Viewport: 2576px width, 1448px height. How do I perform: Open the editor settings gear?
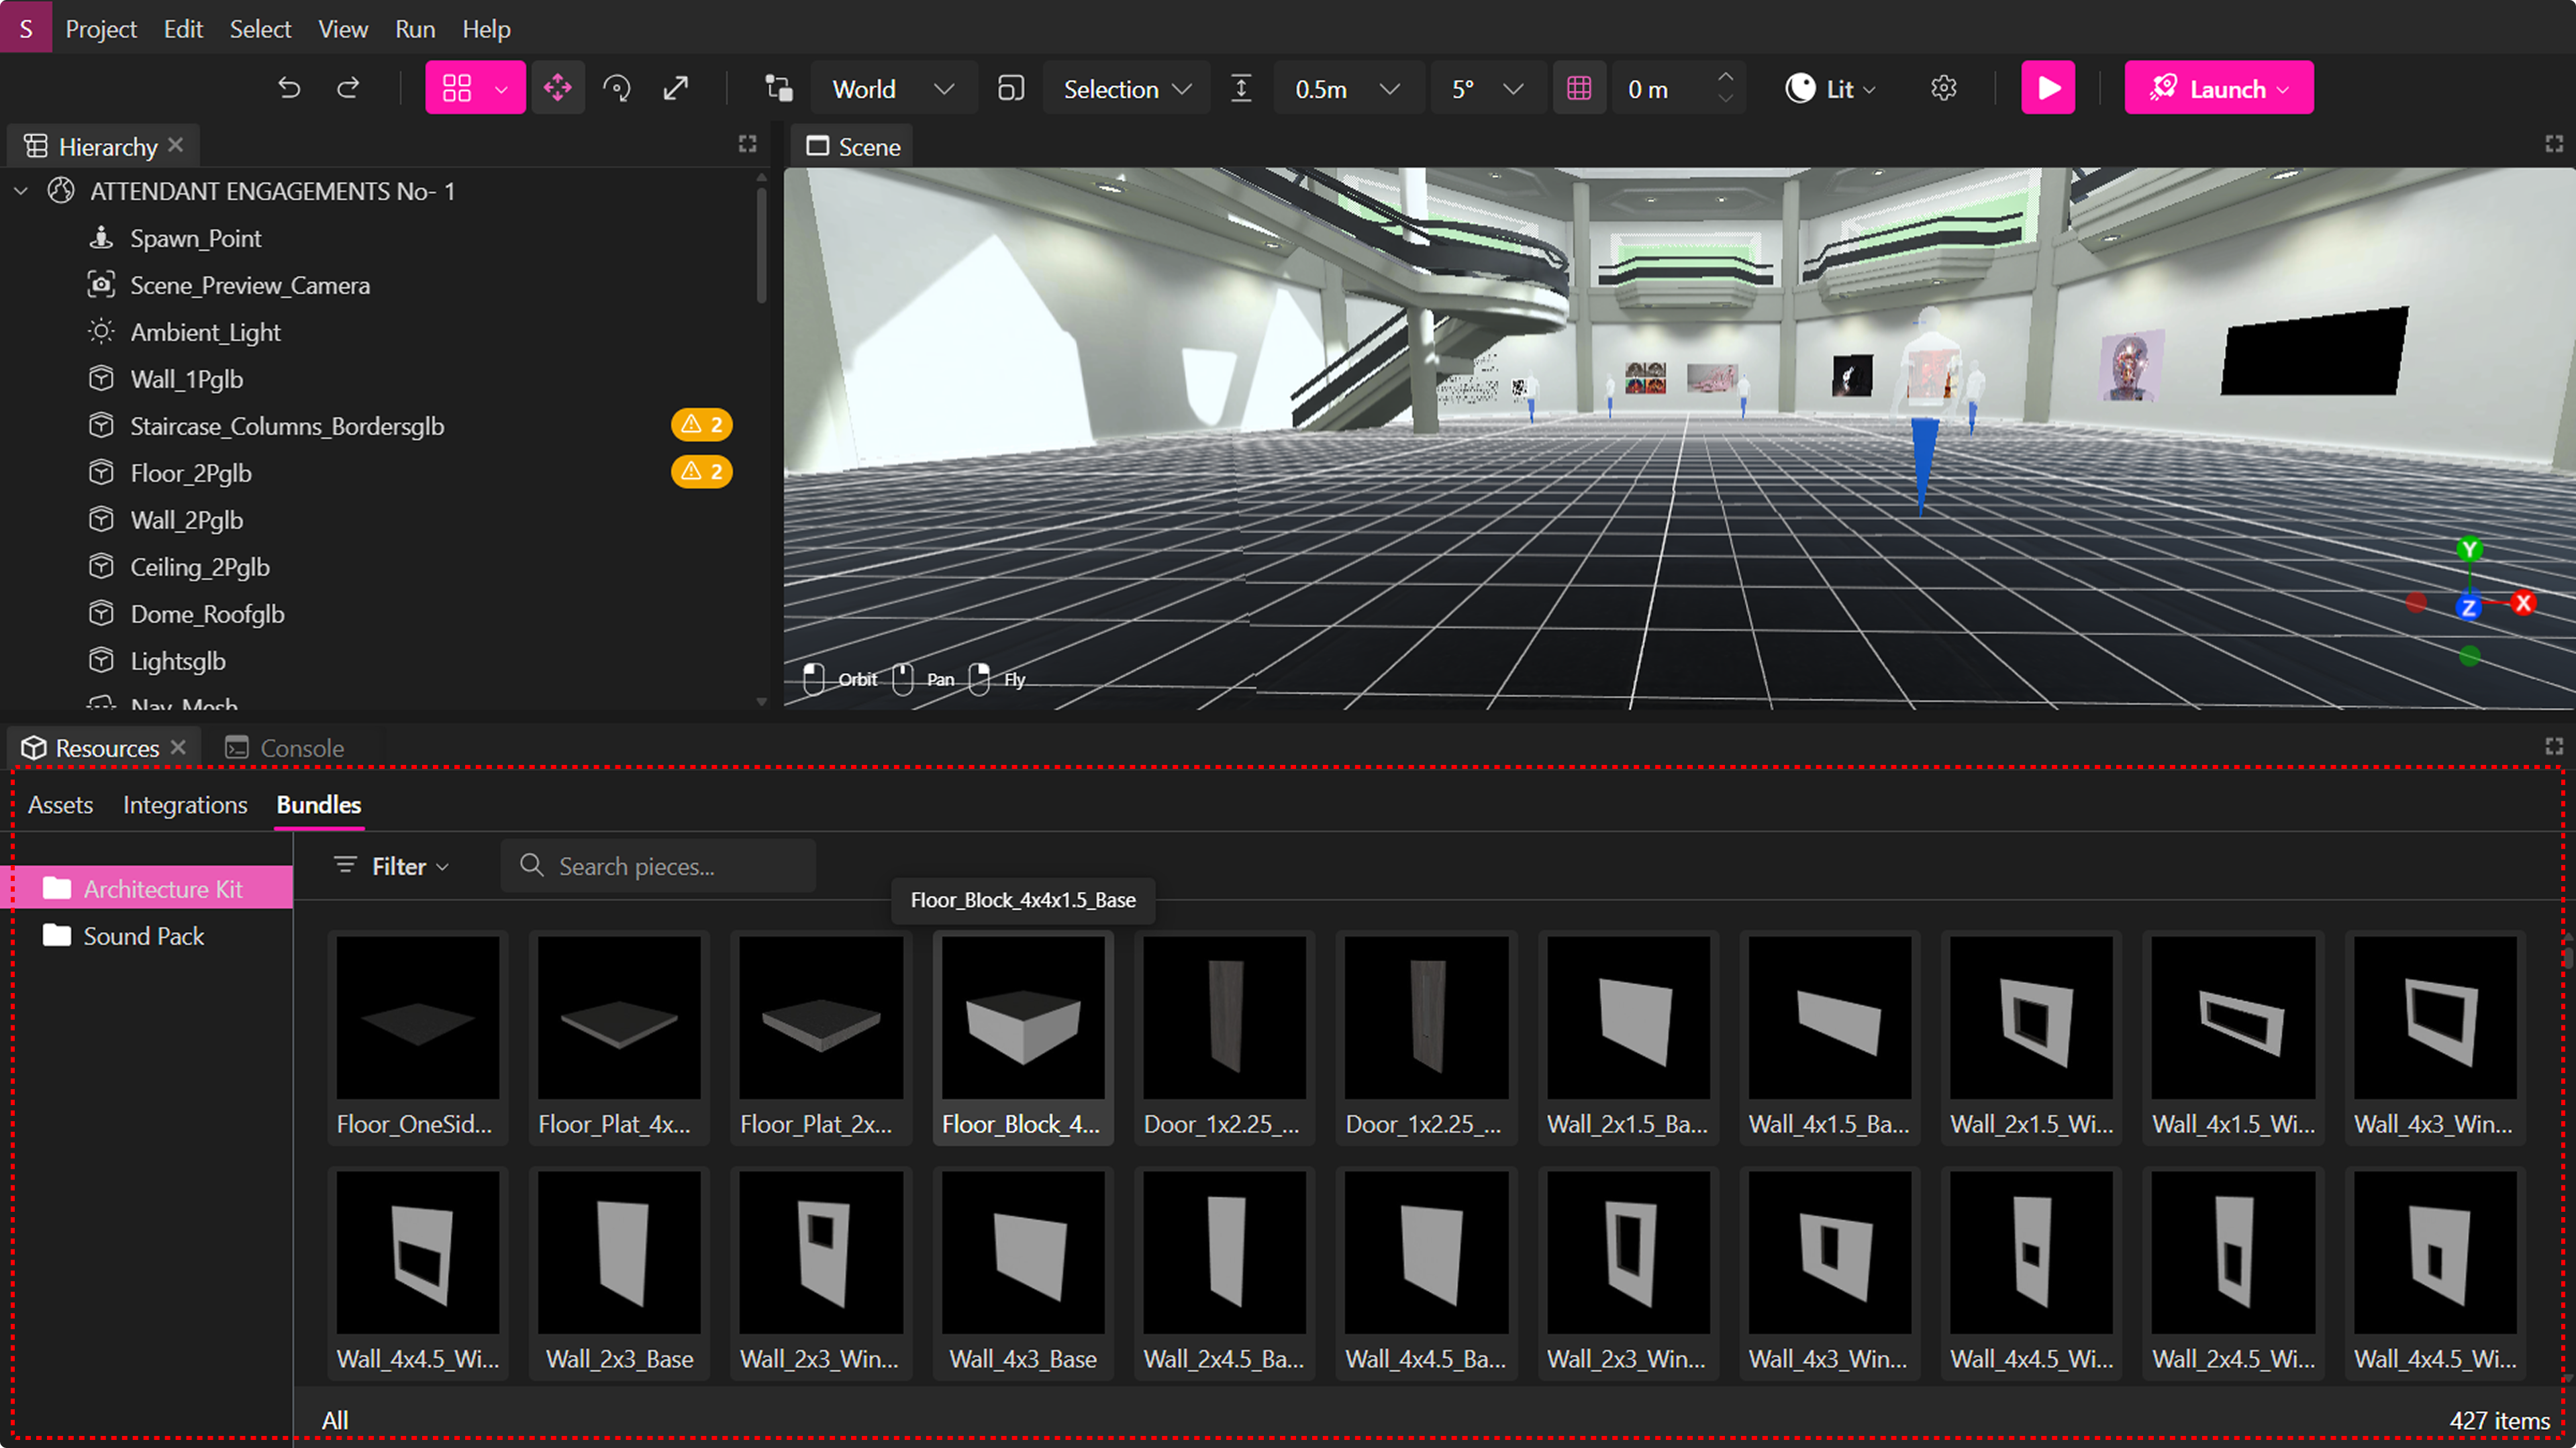coord(1944,88)
